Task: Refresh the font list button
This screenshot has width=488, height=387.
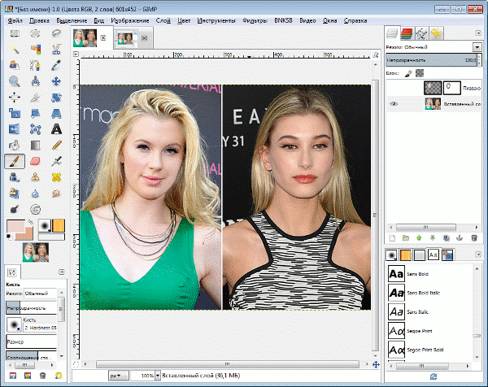Action: [x=434, y=376]
